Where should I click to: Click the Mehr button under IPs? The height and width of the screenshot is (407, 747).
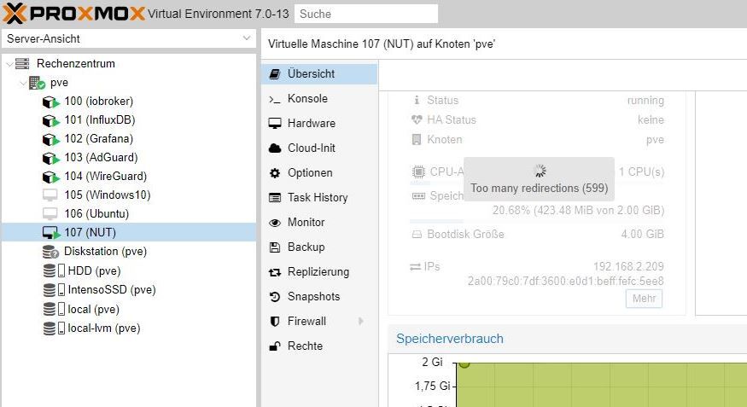pos(644,299)
